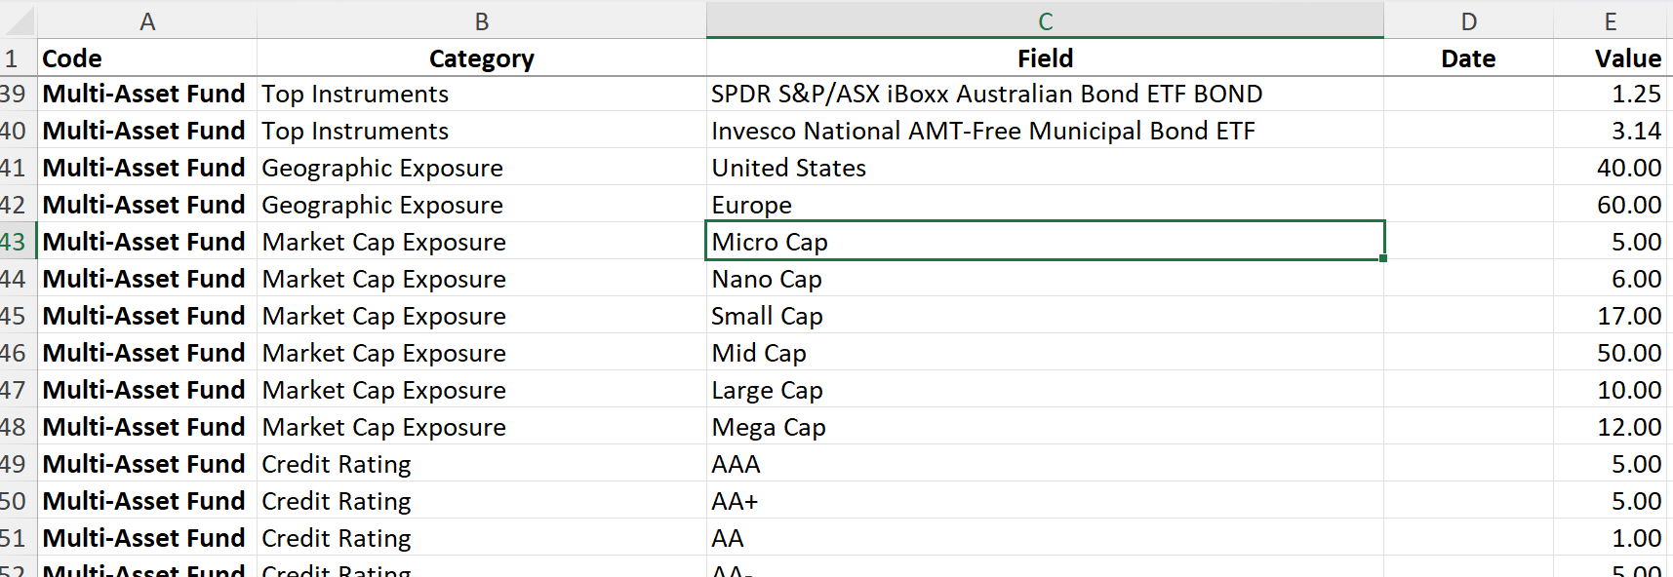Select the 'Mega Cap' cell
The height and width of the screenshot is (577, 1673).
tap(1045, 427)
